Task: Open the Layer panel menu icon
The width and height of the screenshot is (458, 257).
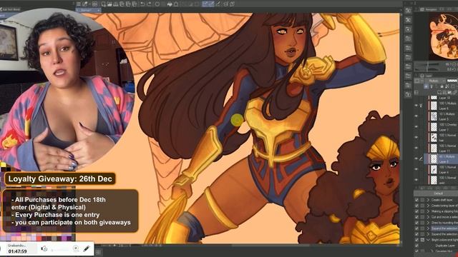Action: coord(416,92)
